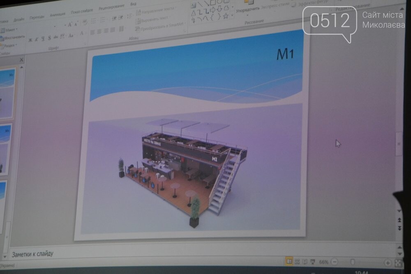411x274 pixels.
Task: Open Преобразовать в SmartArt dropdown
Action: point(160,27)
